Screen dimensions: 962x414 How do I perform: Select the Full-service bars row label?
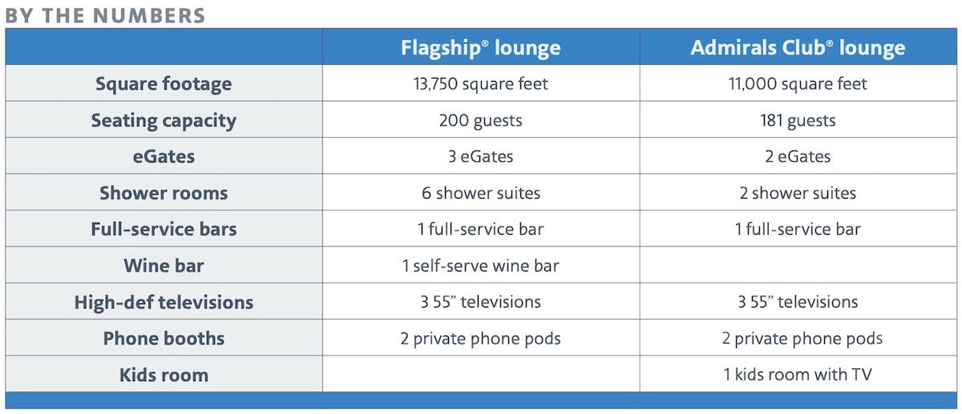[x=164, y=229]
